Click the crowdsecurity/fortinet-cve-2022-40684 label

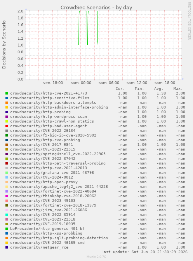(x=53, y=191)
